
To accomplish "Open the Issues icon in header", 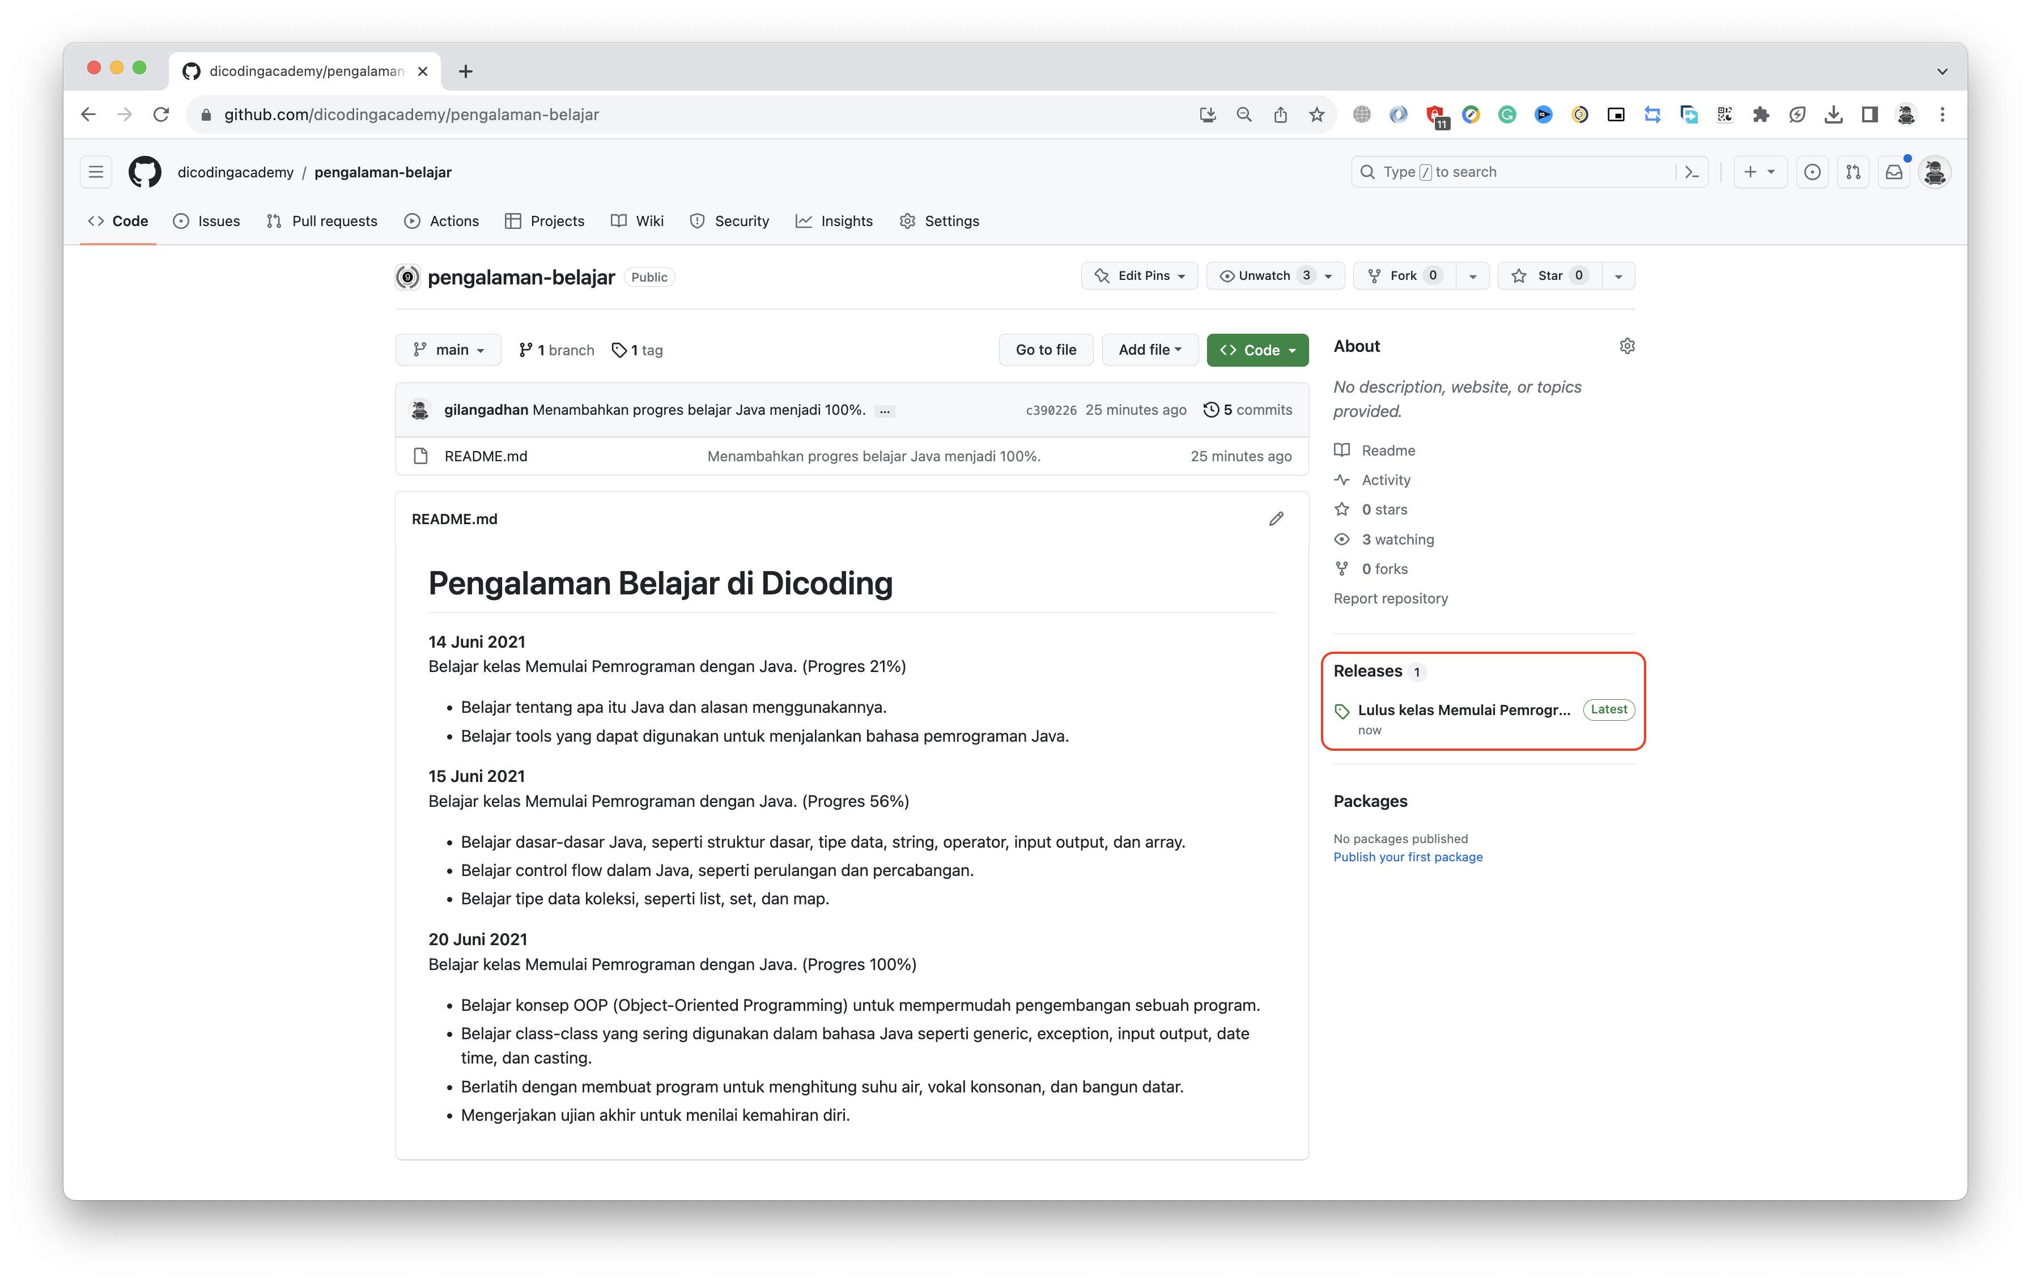I will point(1812,172).
